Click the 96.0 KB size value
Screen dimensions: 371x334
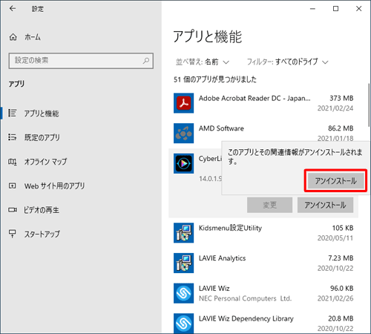tap(342, 288)
